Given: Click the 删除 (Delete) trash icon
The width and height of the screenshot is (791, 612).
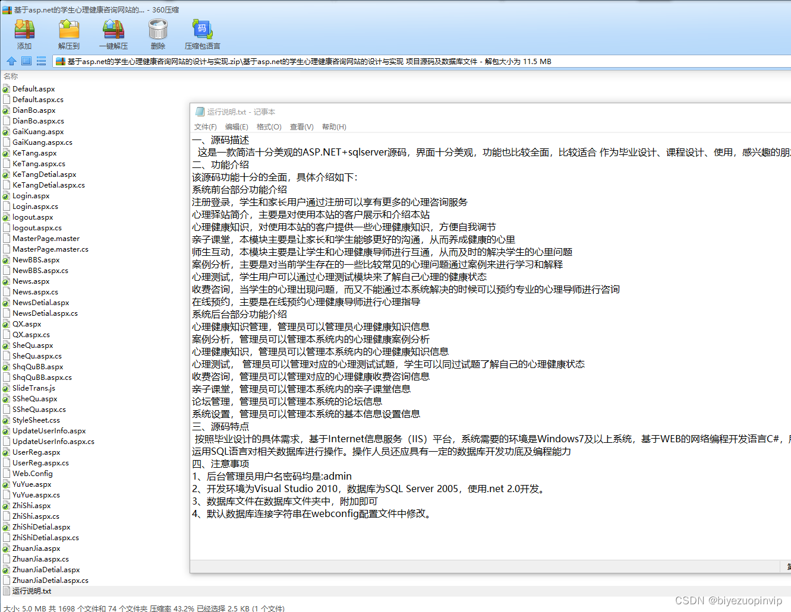Looking at the screenshot, I should pos(157,33).
